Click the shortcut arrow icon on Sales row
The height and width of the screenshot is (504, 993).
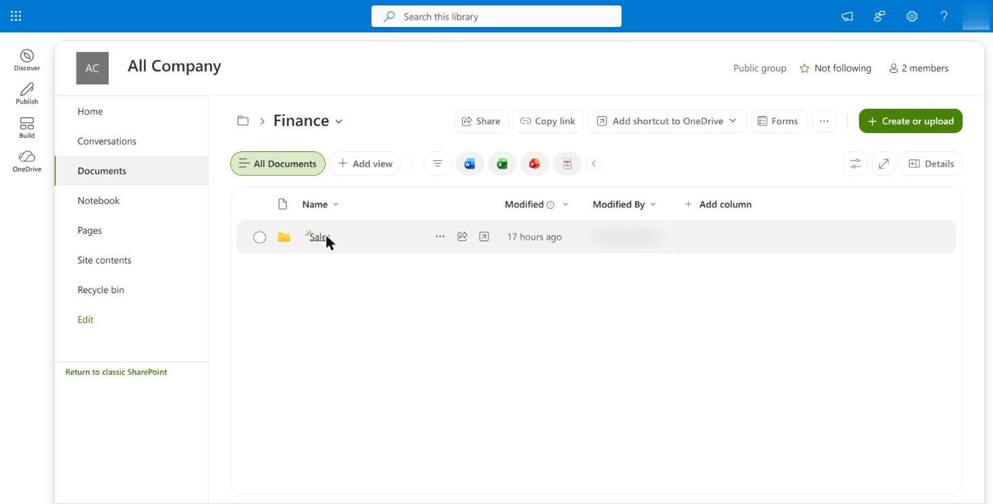coord(484,236)
